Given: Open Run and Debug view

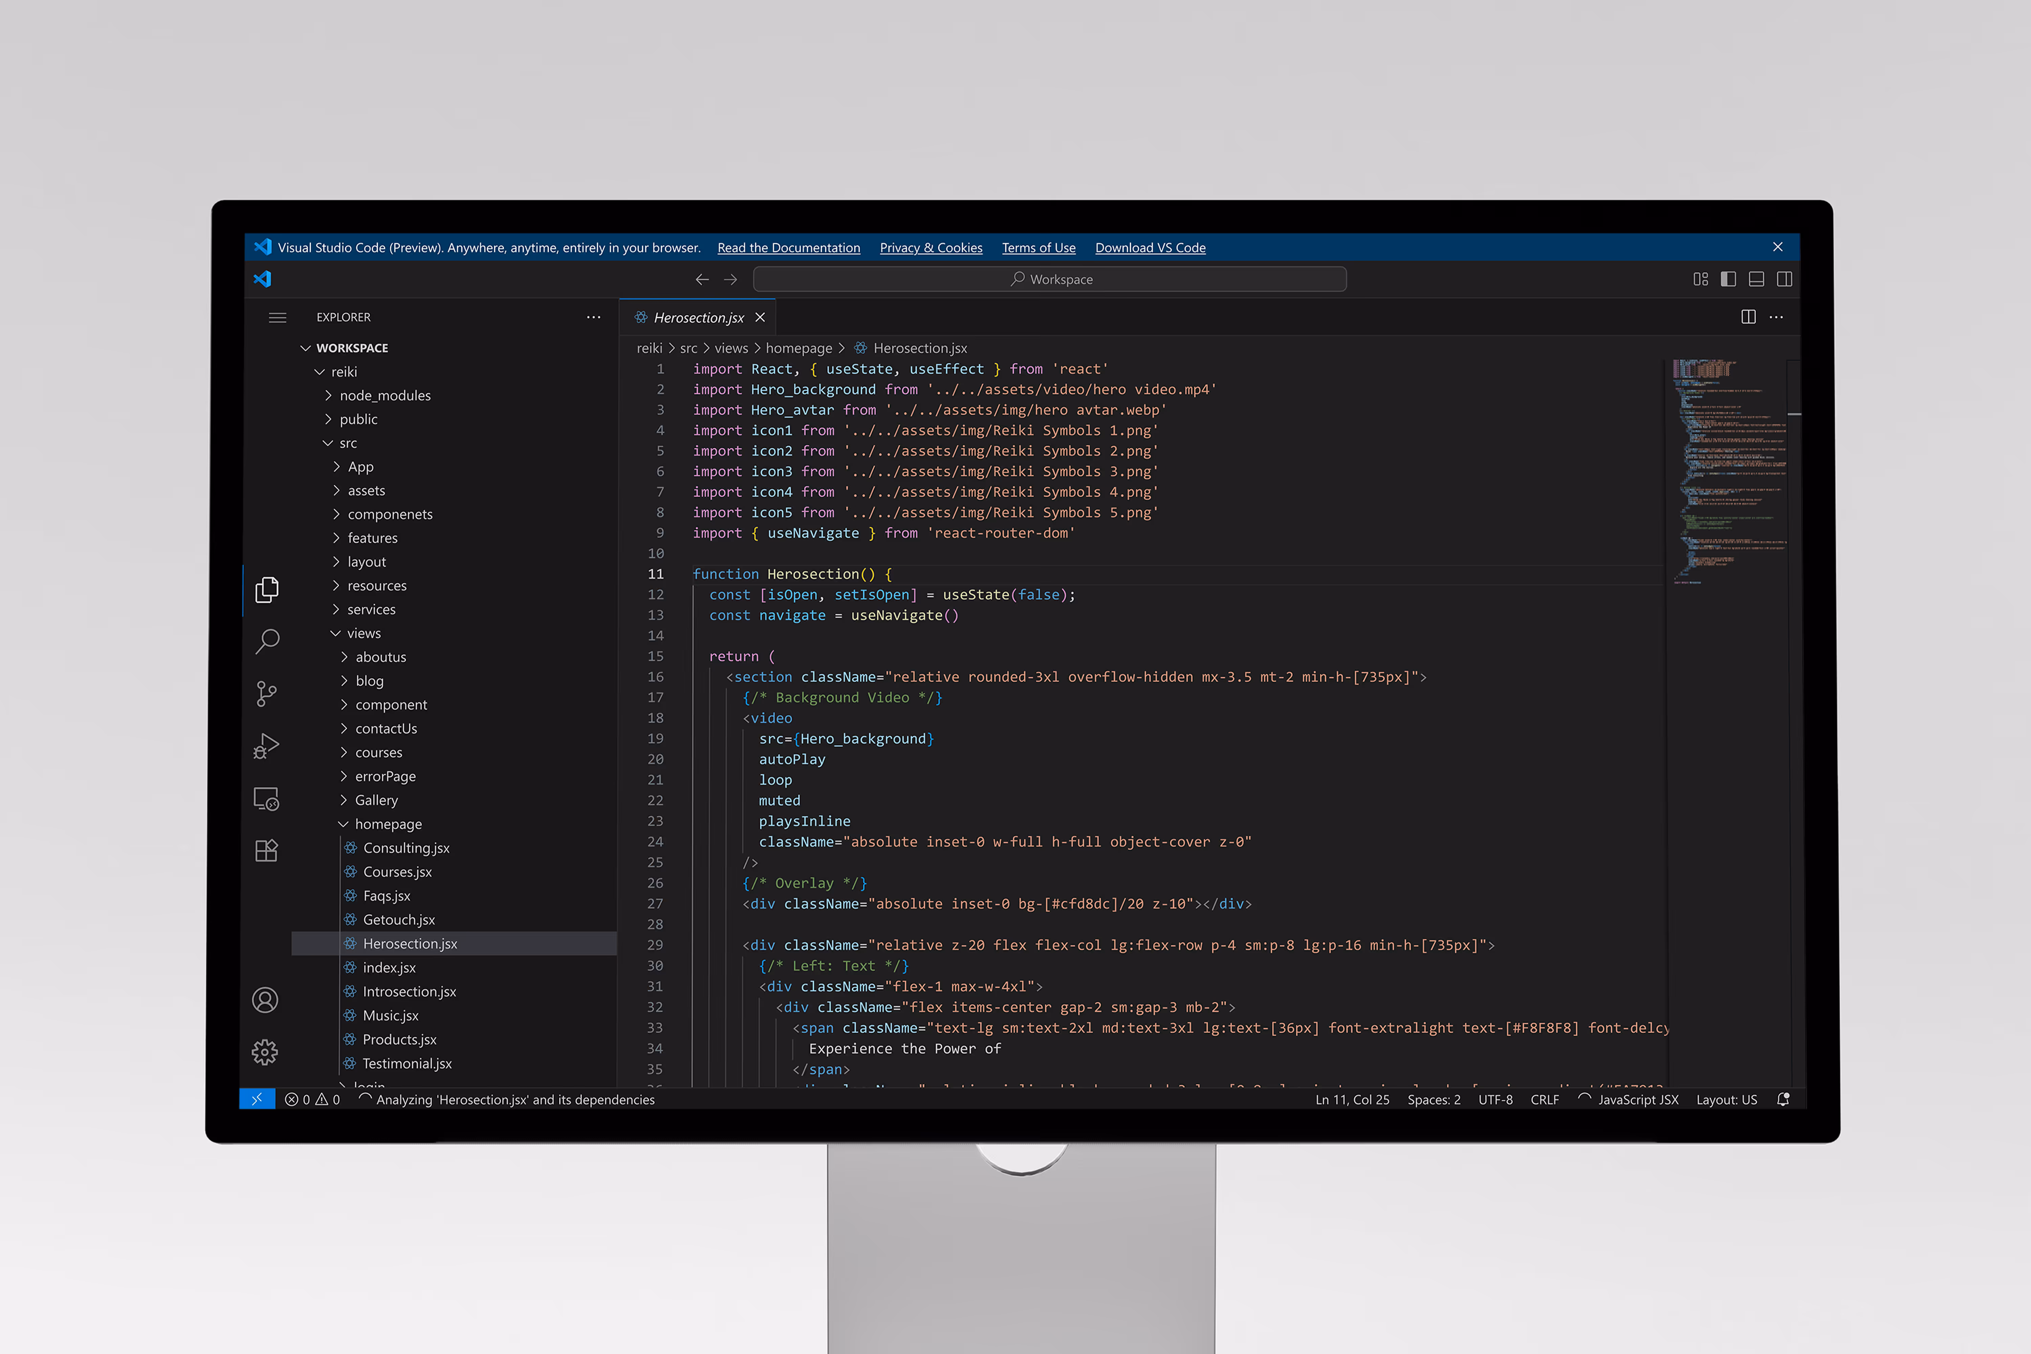Looking at the screenshot, I should pyautogui.click(x=267, y=746).
